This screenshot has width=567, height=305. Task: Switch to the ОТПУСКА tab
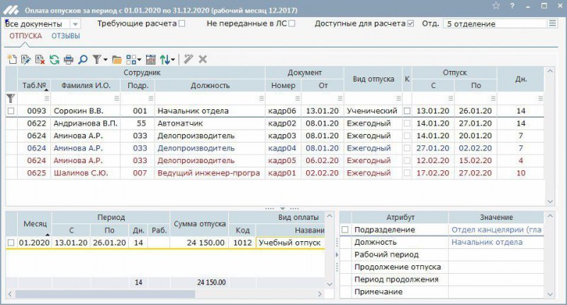coord(26,35)
